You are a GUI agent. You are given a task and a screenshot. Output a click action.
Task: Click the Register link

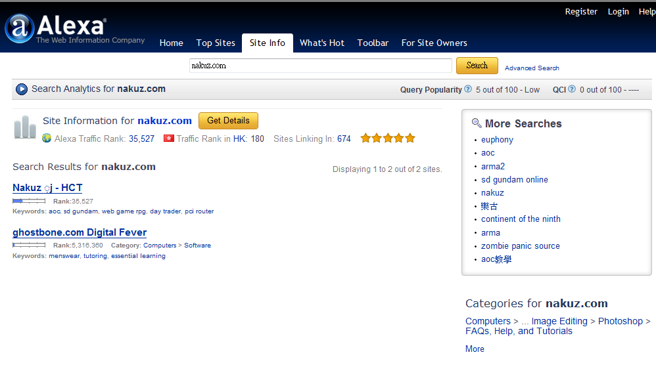click(581, 12)
